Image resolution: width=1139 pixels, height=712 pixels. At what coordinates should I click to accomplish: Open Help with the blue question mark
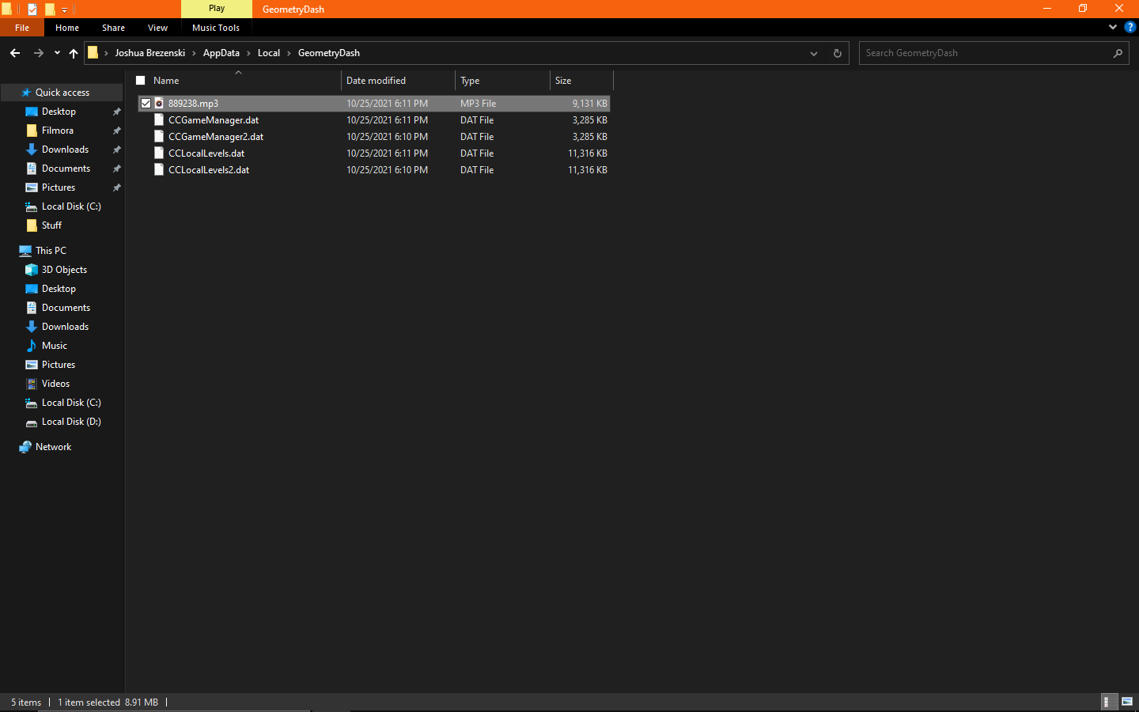tap(1130, 27)
